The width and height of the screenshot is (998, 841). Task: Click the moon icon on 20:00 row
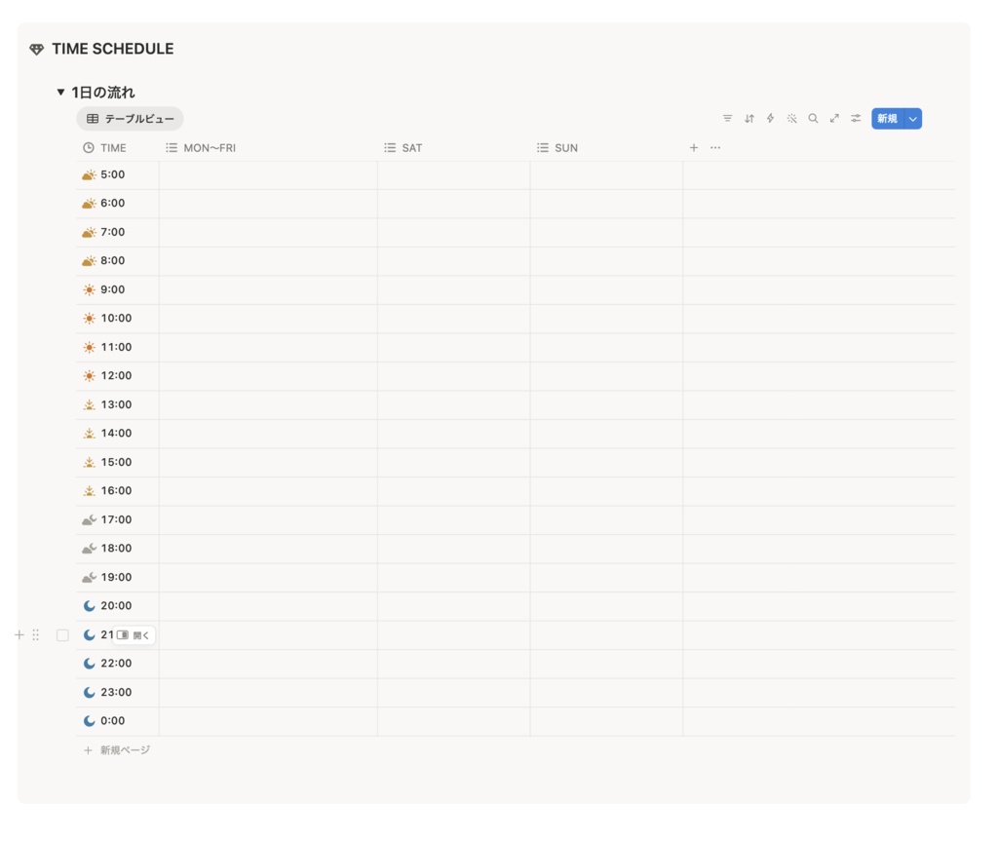click(89, 606)
